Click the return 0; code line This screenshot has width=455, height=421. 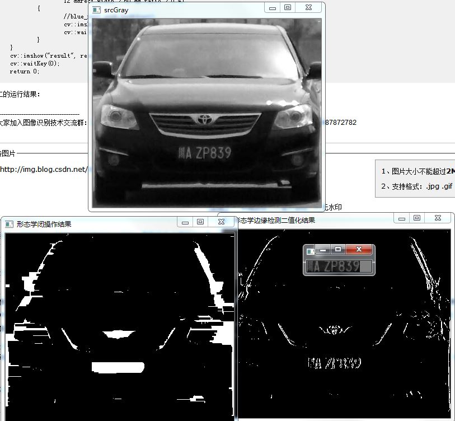pyautogui.click(x=25, y=72)
